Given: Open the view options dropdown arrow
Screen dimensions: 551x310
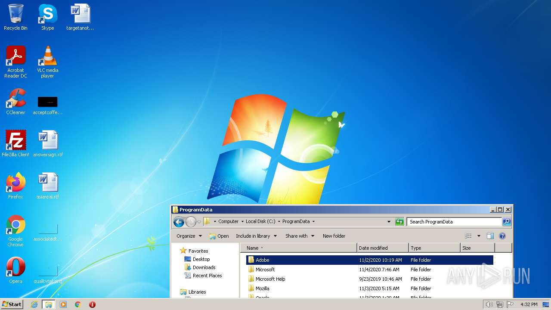Looking at the screenshot, I should [x=479, y=236].
